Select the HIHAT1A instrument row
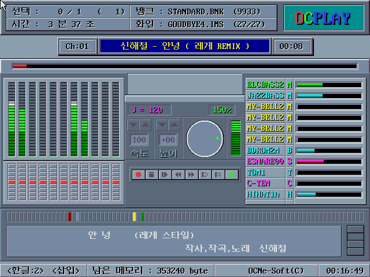This screenshot has width=370, height=277. [x=265, y=194]
